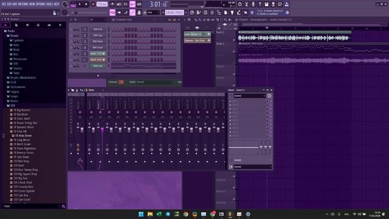
Task: Toggle the Channel rack view icon
Action: (x=205, y=12)
